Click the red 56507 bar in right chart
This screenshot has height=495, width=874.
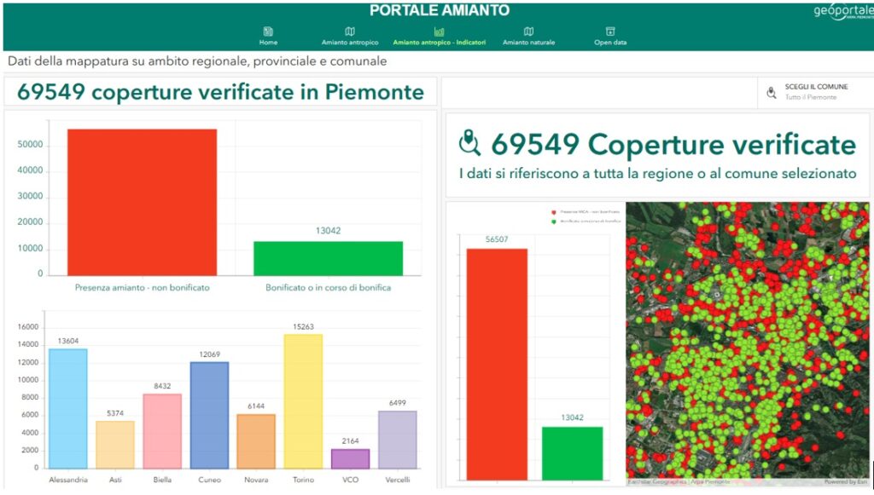pyautogui.click(x=497, y=365)
